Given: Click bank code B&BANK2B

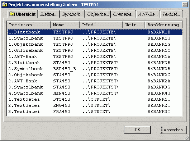Looking at the screenshot, I should click(x=159, y=63).
